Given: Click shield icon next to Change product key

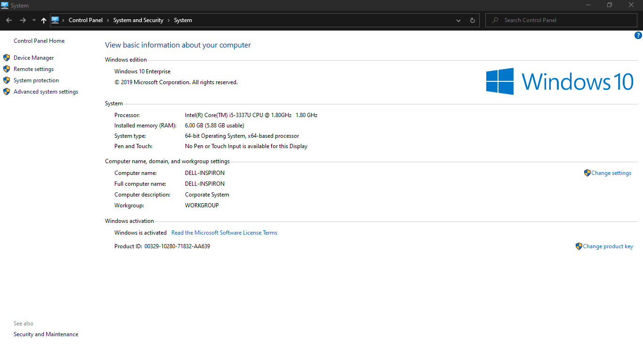Looking at the screenshot, I should click(579, 246).
